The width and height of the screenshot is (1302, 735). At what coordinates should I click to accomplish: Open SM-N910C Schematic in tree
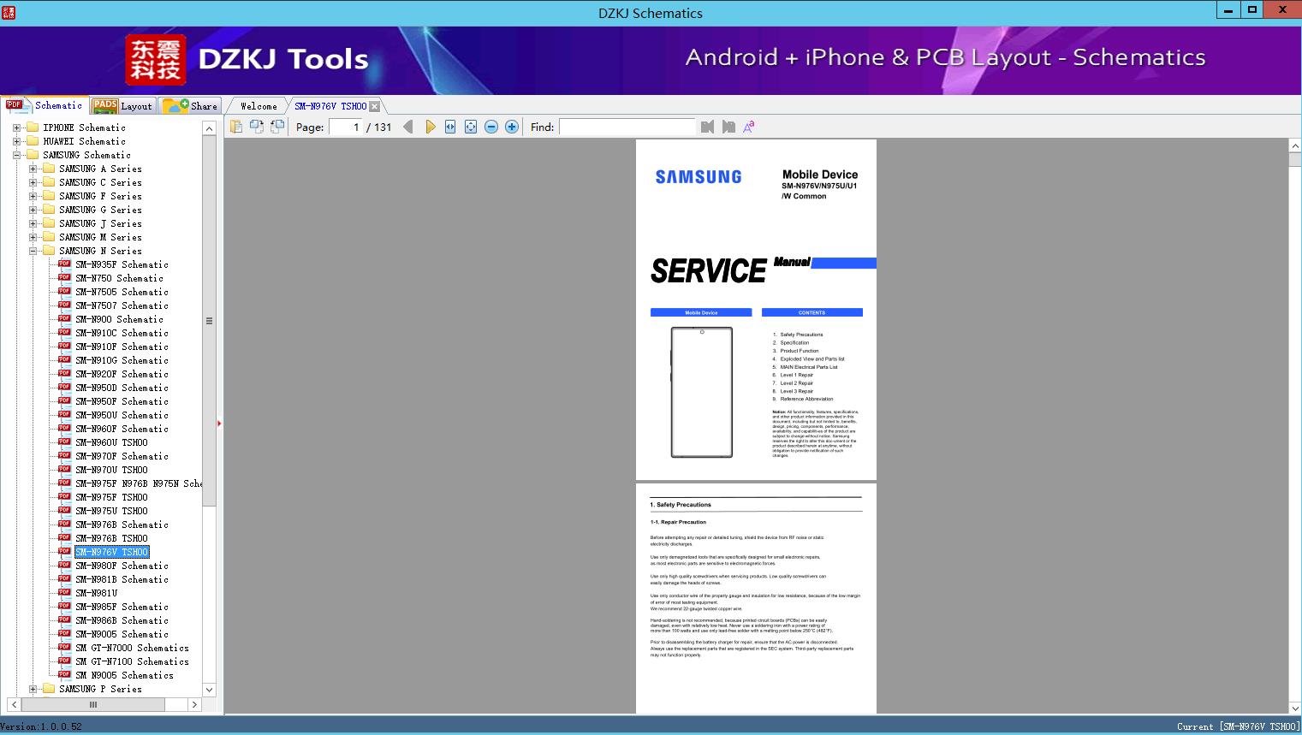point(122,333)
